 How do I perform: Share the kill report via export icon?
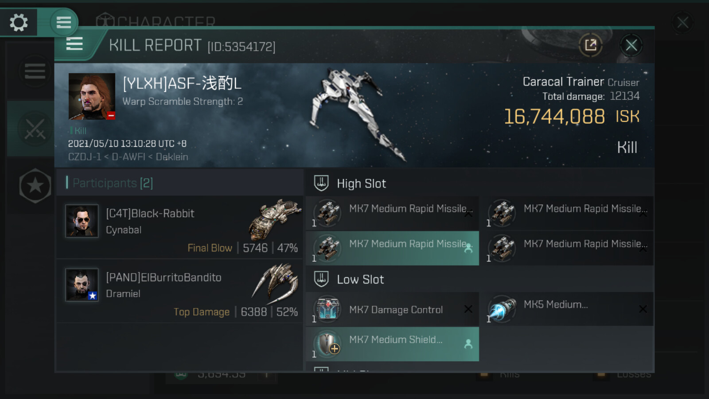pos(591,45)
